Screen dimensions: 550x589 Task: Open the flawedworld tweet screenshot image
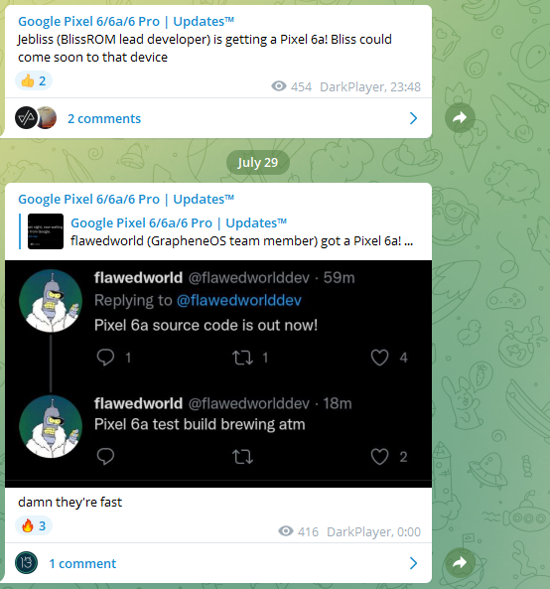tap(218, 373)
